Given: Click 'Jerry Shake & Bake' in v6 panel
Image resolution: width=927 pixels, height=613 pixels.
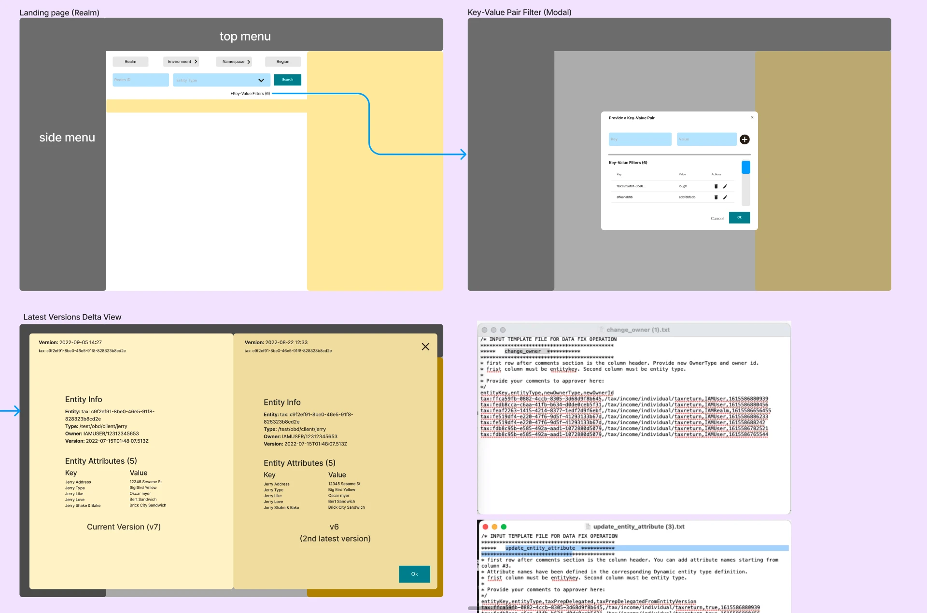Looking at the screenshot, I should [281, 507].
